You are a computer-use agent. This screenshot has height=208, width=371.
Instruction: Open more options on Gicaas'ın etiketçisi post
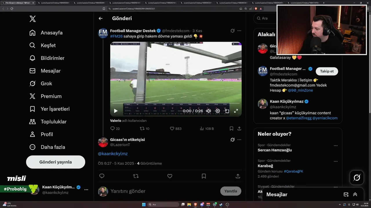239,140
